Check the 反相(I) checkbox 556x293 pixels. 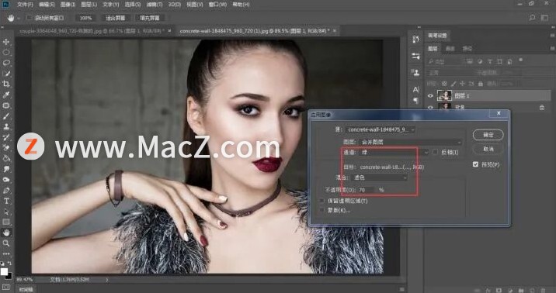coord(435,152)
